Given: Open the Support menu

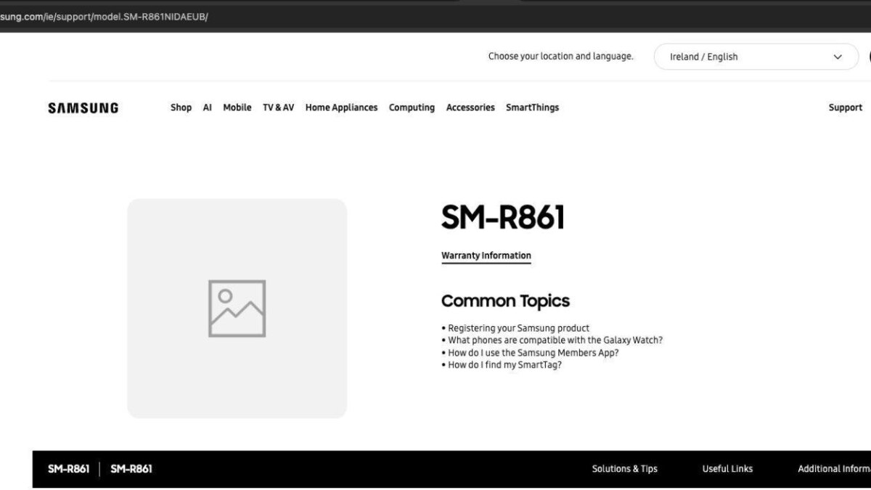Looking at the screenshot, I should tap(845, 107).
